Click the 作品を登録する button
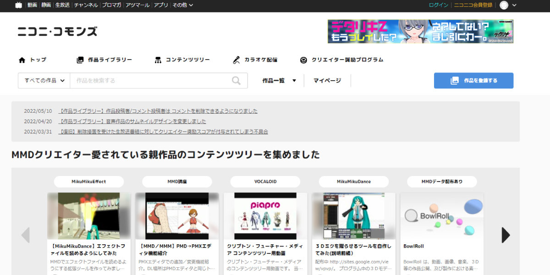Image resolution: width=550 pixels, height=275 pixels. tap(473, 81)
